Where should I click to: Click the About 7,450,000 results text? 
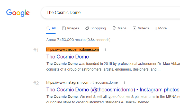tap(78, 40)
